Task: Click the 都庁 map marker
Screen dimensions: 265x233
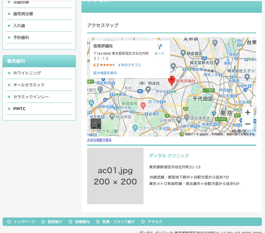Action: tap(100, 90)
